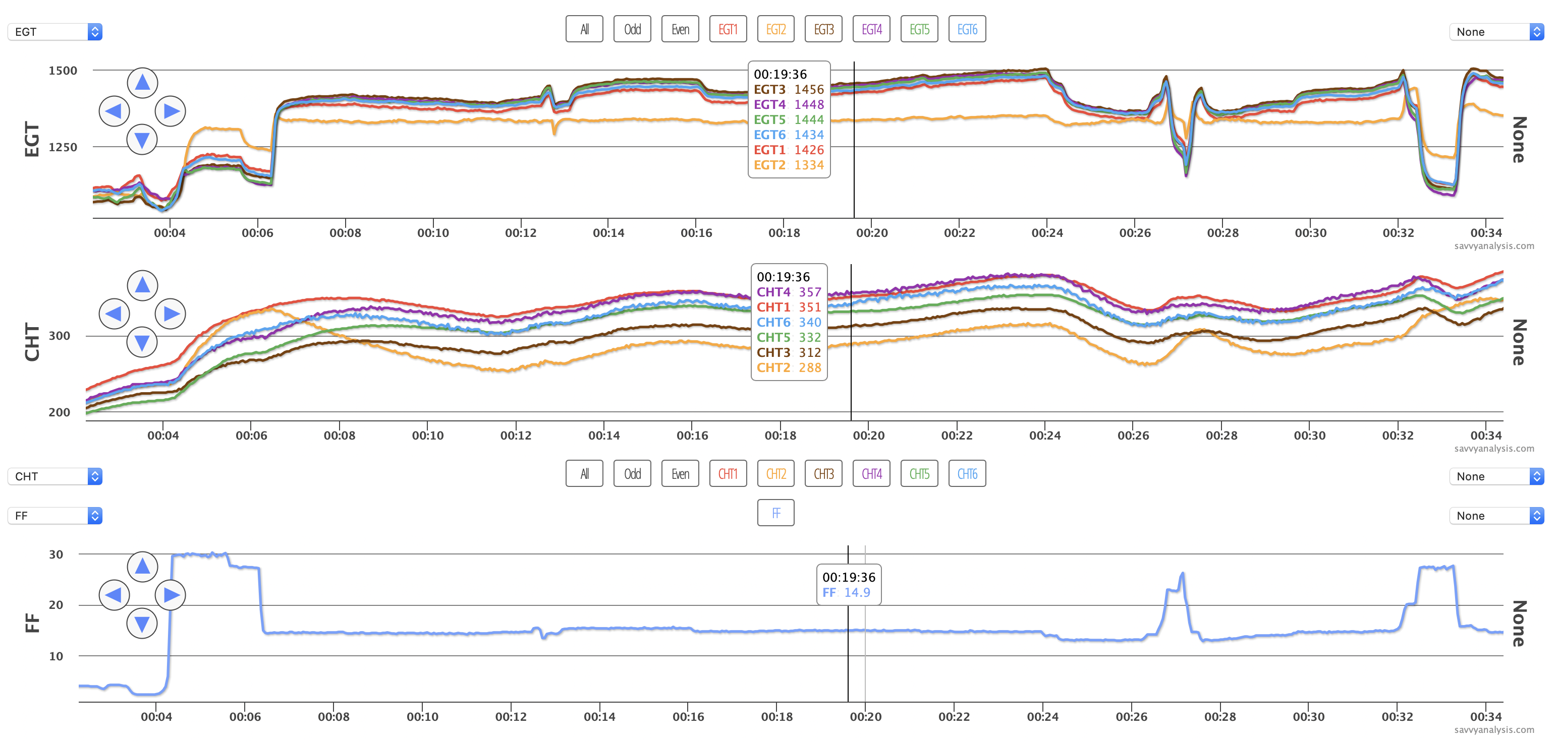
Task: Show odd EGT cylinders only
Action: point(632,29)
